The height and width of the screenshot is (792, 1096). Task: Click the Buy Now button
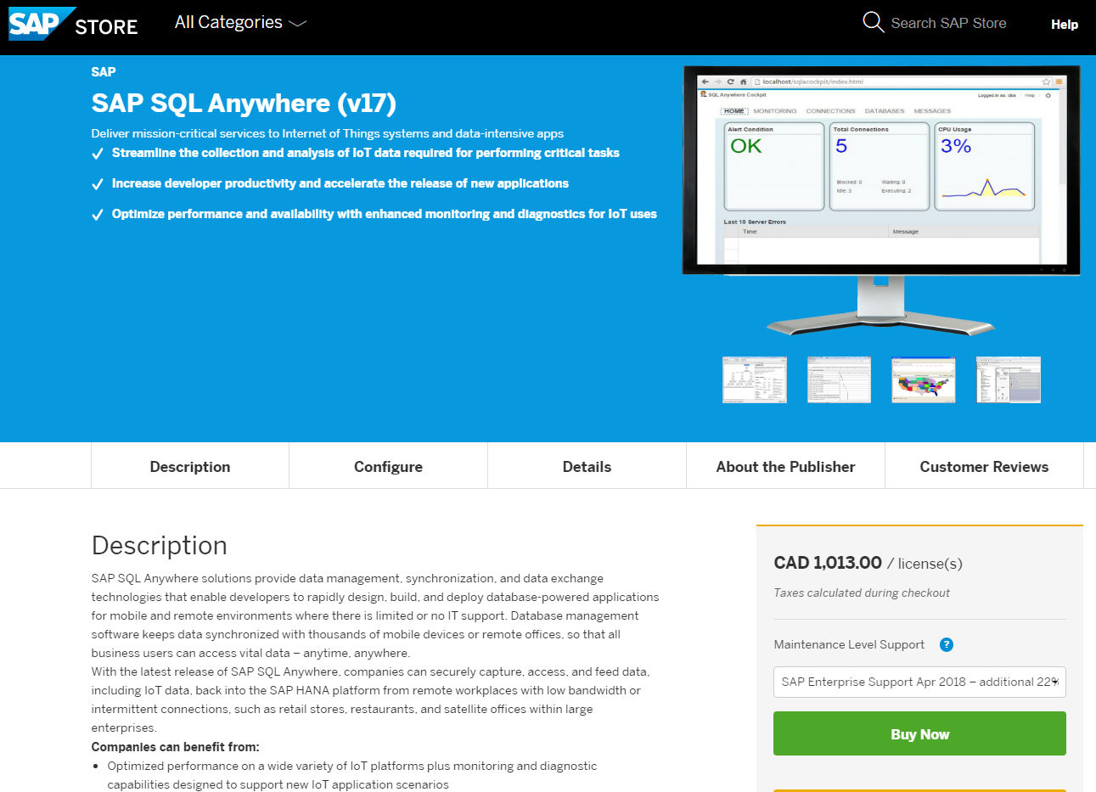coord(919,733)
